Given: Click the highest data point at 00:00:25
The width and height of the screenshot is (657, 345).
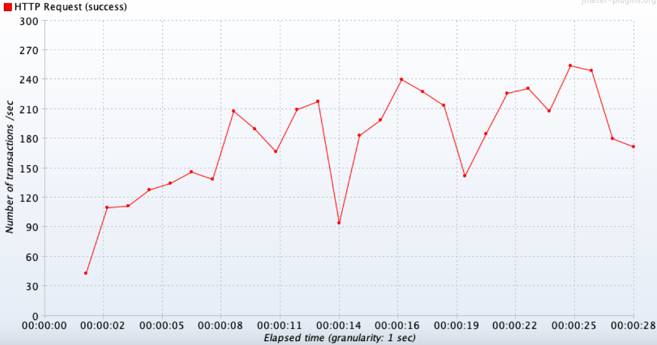Looking at the screenshot, I should click(x=570, y=65).
